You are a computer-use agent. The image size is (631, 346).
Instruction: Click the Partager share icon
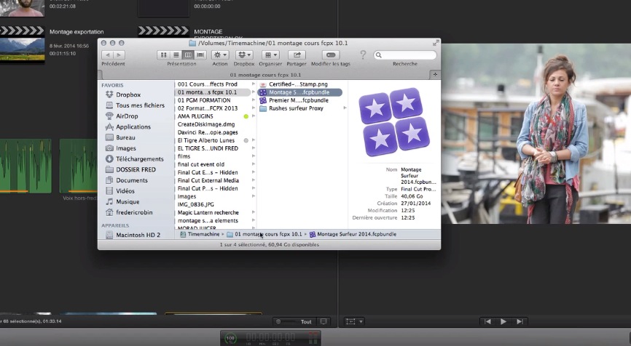pyautogui.click(x=297, y=55)
